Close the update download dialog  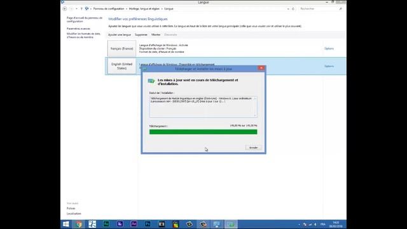[x=261, y=68]
